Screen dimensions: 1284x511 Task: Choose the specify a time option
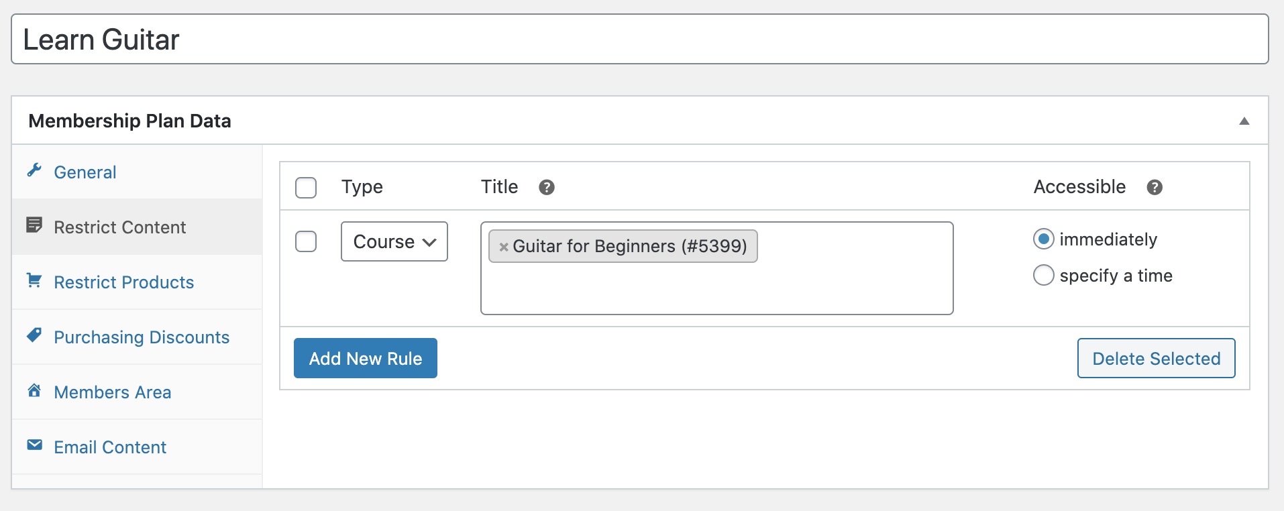[x=1043, y=275]
